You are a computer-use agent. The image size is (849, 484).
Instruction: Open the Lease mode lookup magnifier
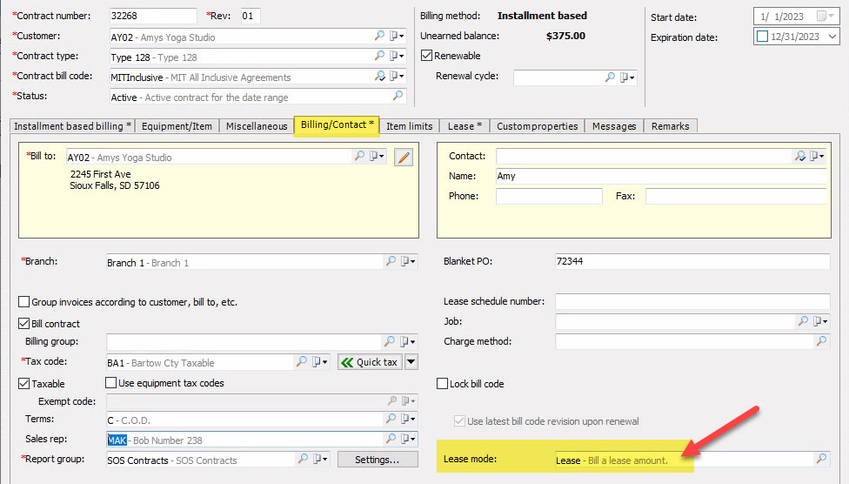point(821,459)
